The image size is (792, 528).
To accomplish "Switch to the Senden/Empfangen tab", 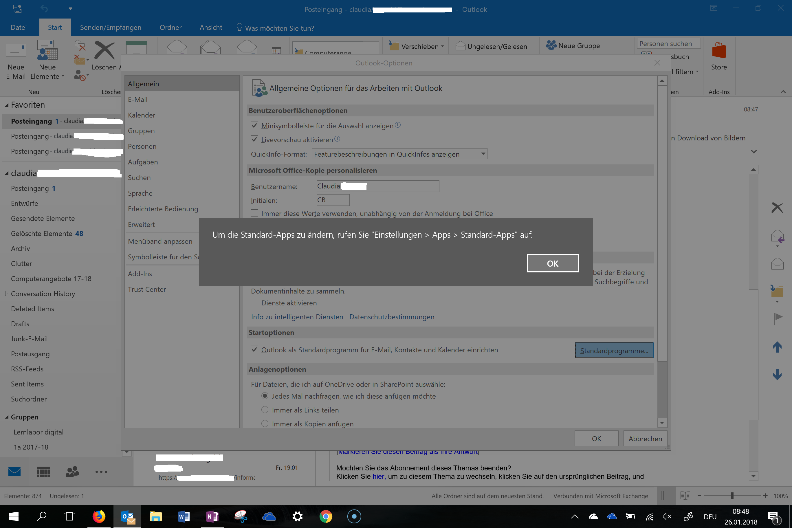I will (111, 27).
